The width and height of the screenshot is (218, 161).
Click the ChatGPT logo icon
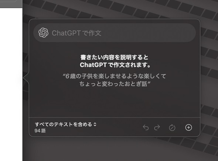point(43,33)
